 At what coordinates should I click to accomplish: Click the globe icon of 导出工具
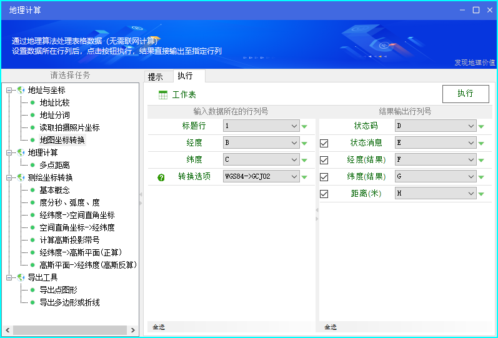point(21,277)
